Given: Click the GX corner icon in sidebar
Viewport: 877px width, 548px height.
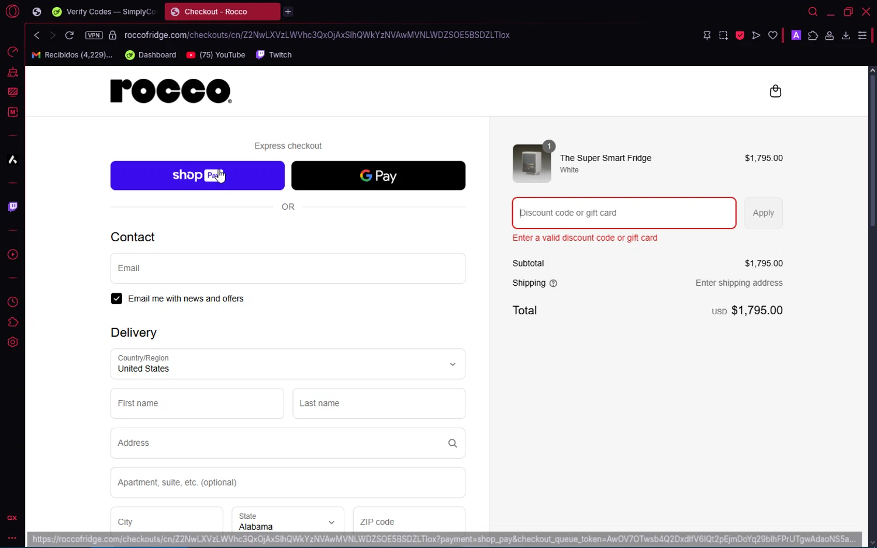Looking at the screenshot, I should pos(12,518).
